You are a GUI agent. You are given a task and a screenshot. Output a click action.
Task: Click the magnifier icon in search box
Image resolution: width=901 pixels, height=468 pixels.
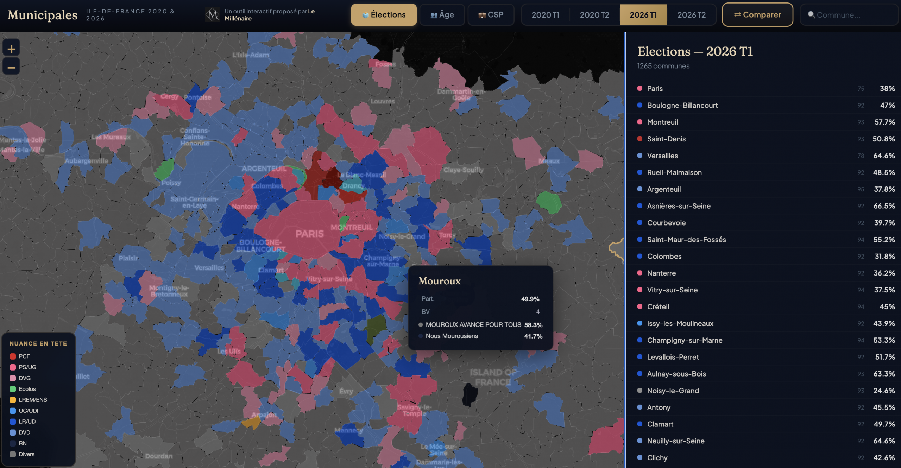(811, 15)
